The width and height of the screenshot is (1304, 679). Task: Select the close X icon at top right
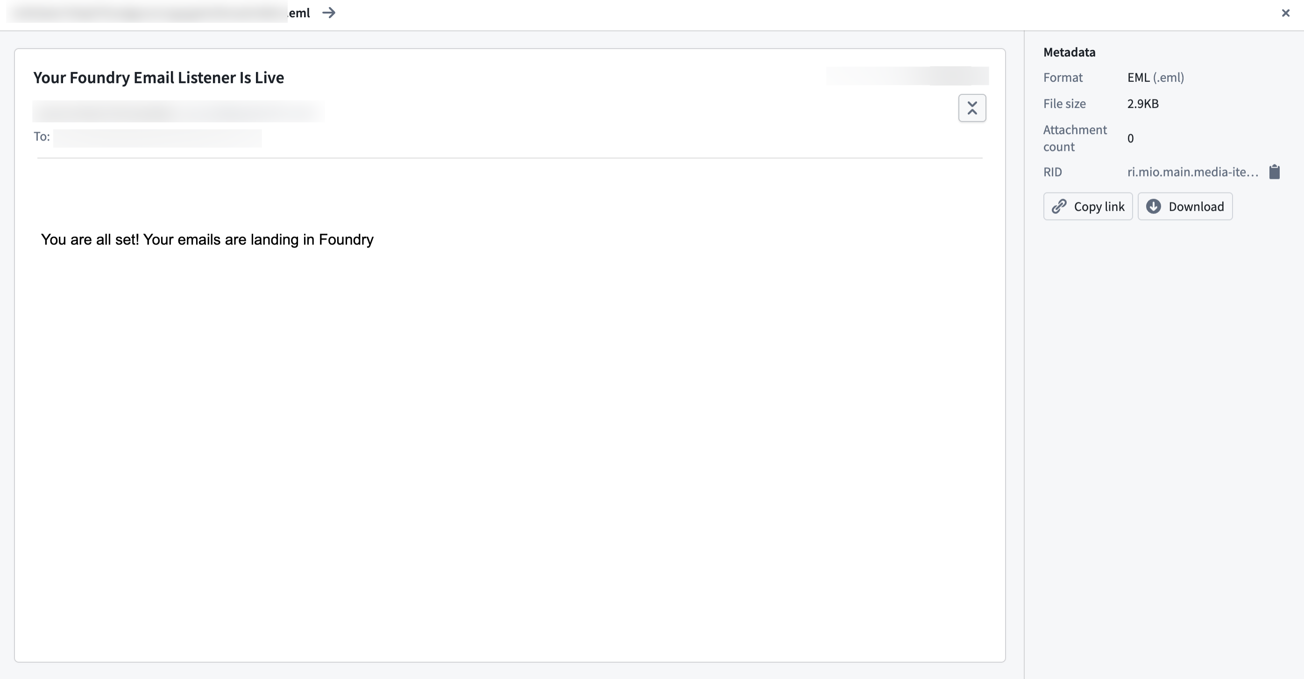point(1286,13)
